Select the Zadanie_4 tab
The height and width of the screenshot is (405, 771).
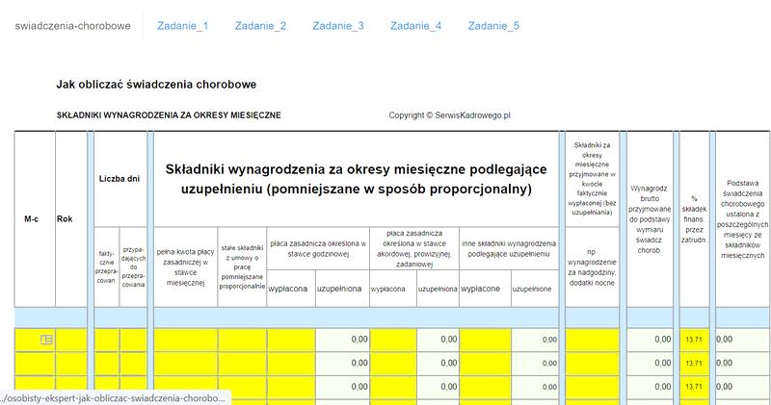point(416,26)
